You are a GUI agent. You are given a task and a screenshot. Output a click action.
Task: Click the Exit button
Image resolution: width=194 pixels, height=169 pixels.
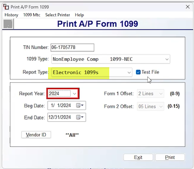coord(138,157)
